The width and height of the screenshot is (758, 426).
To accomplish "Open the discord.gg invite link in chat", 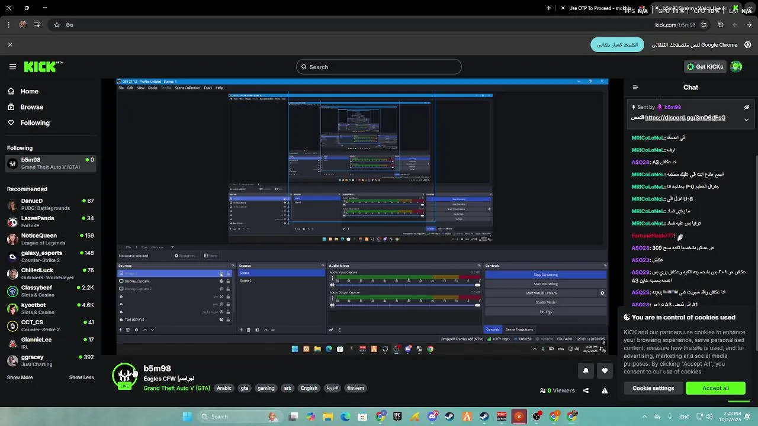I will tap(685, 118).
